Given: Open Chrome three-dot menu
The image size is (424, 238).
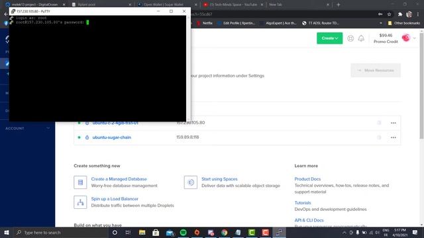Looking at the screenshot, I should [418, 14].
